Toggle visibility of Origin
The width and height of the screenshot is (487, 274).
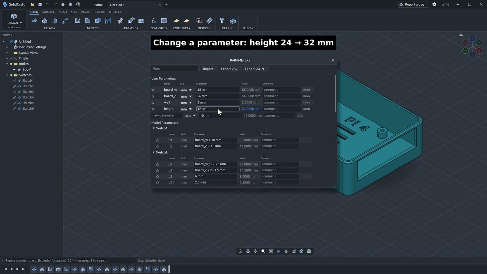pos(11,58)
